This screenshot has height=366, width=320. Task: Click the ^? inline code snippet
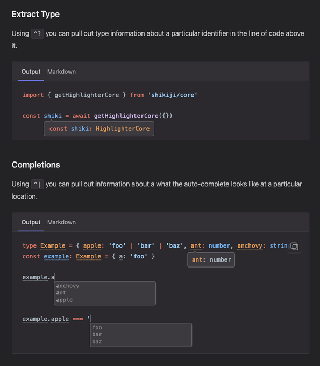point(37,33)
